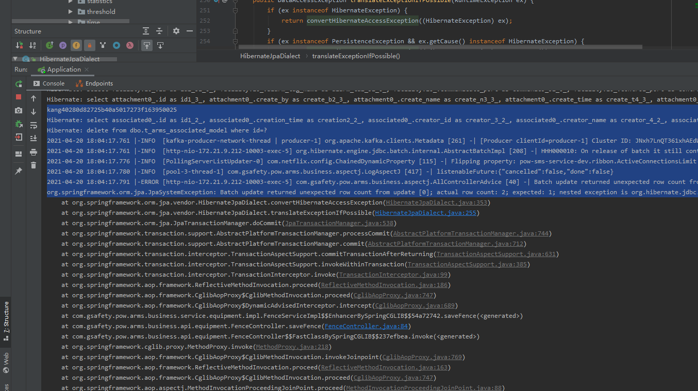Expand the statistics package folder
This screenshot has height=391, width=698.
point(71,2)
